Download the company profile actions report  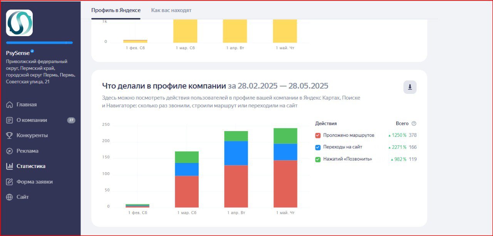(410, 87)
